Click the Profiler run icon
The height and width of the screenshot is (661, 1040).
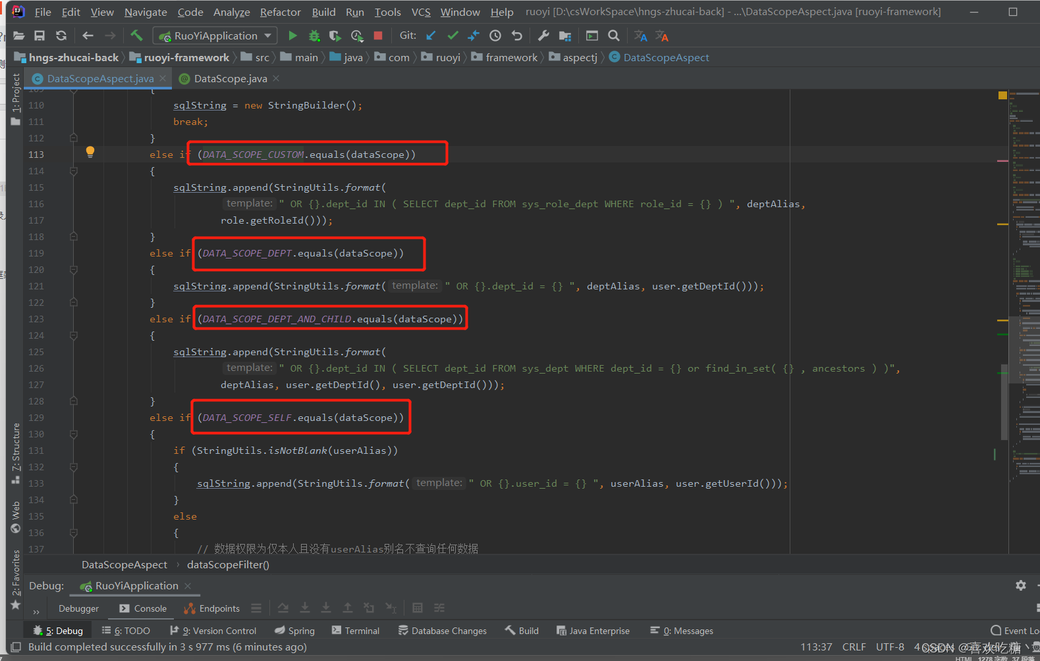[357, 36]
